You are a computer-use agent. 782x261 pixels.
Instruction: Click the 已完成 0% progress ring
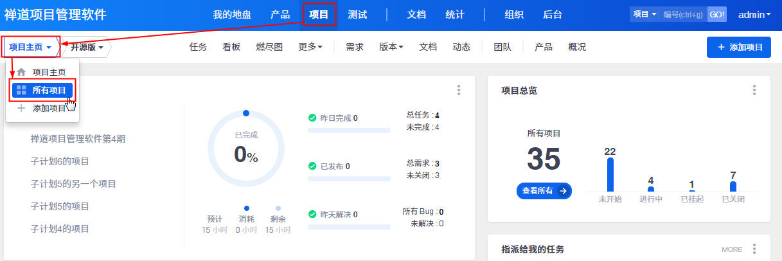tap(246, 148)
